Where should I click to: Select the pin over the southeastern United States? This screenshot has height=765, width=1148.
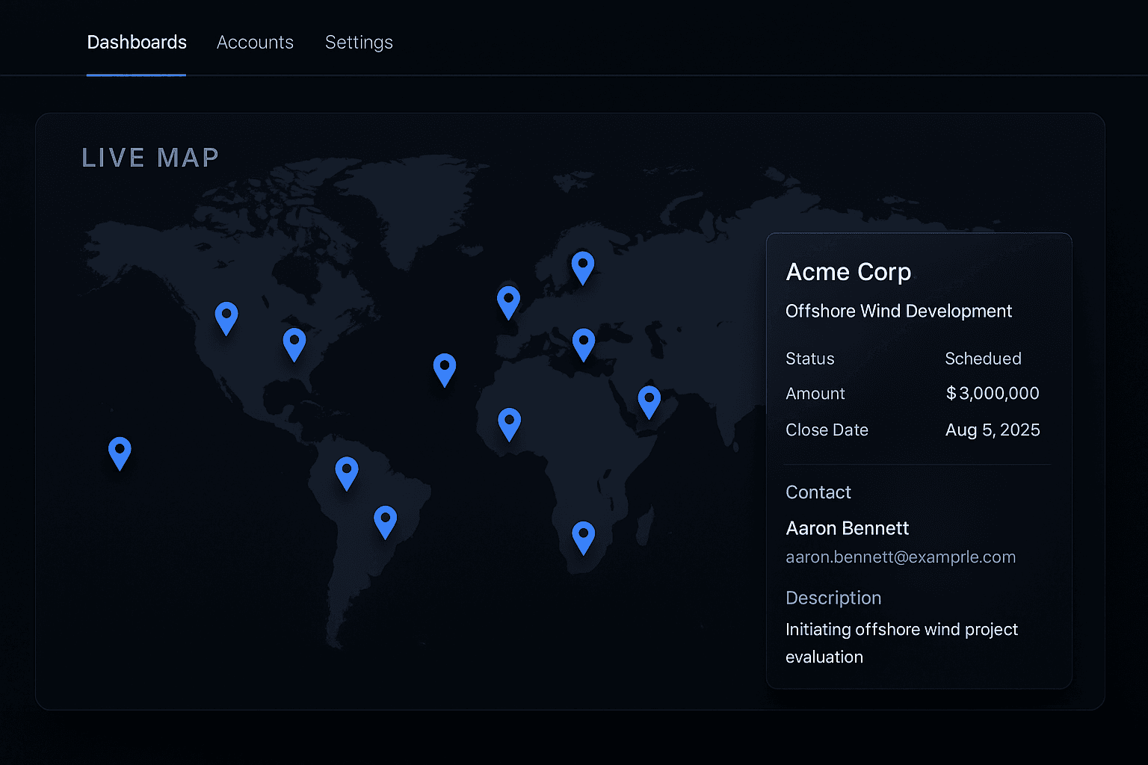click(x=294, y=343)
